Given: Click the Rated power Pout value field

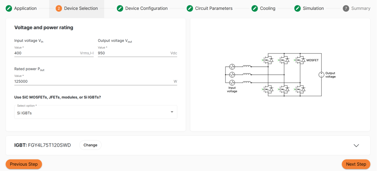Looking at the screenshot, I should tap(96, 81).
